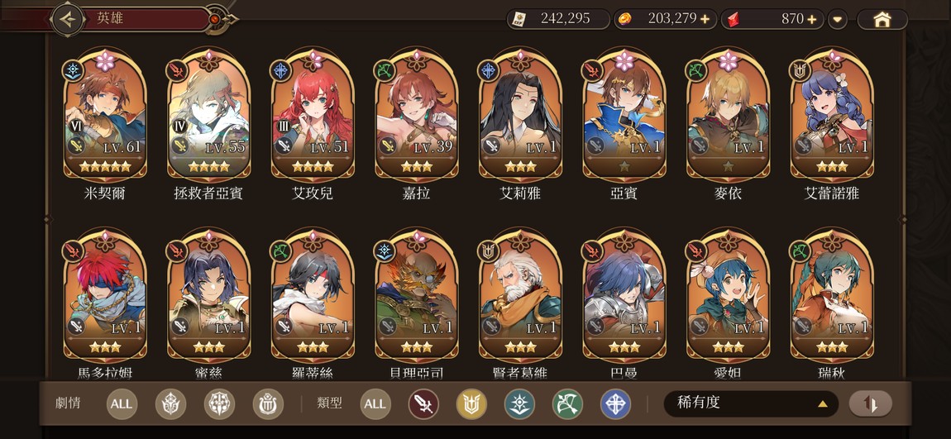The width and height of the screenshot is (951, 439).
Task: Toggle the third 劇情 faction emblem filter
Action: pyautogui.click(x=268, y=403)
